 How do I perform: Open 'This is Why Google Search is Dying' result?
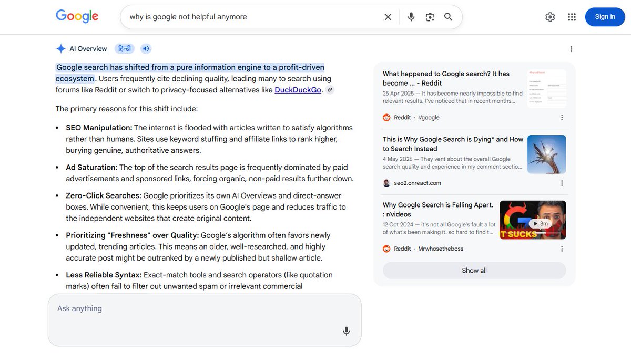coord(453,144)
